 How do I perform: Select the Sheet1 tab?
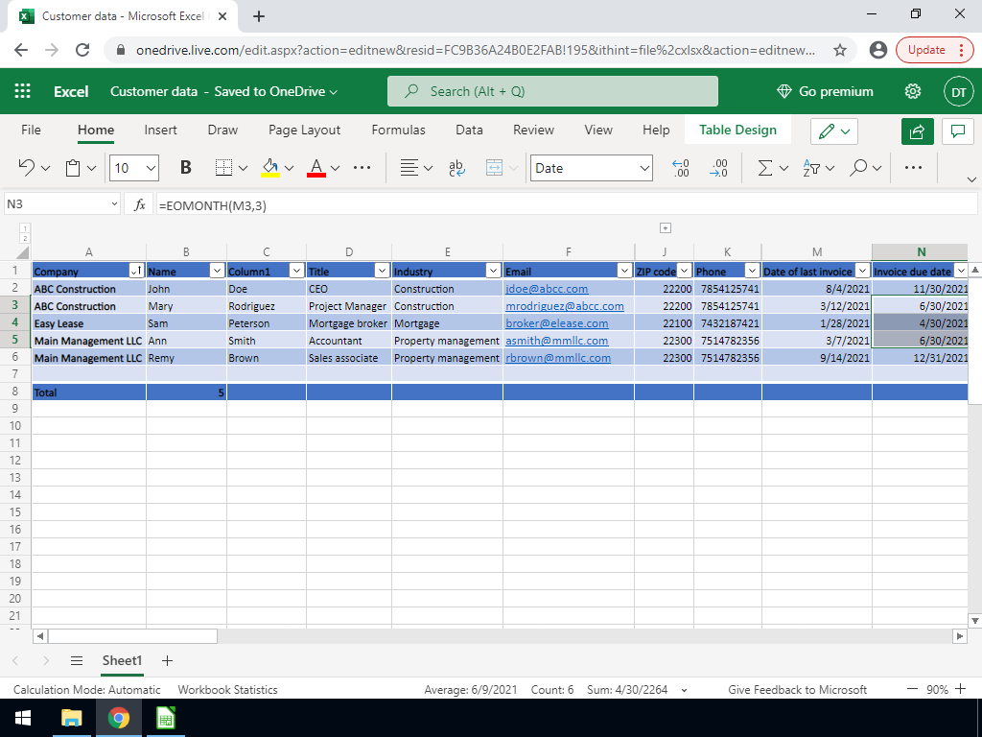pos(122,660)
